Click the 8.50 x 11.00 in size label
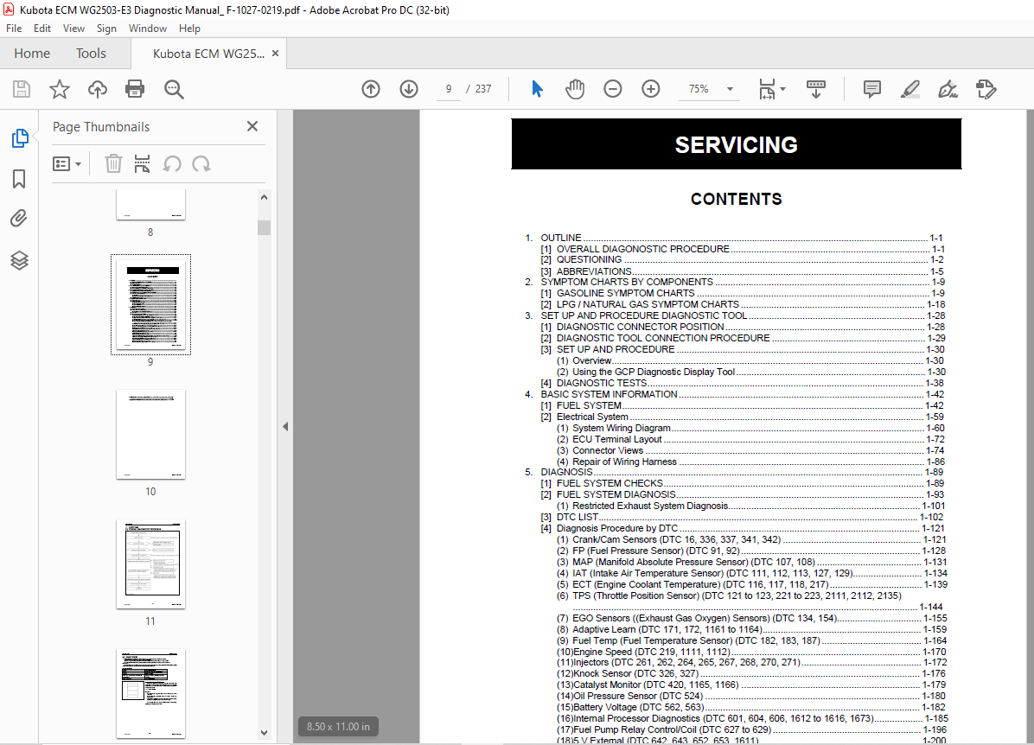This screenshot has height=745, width=1034. point(338,727)
